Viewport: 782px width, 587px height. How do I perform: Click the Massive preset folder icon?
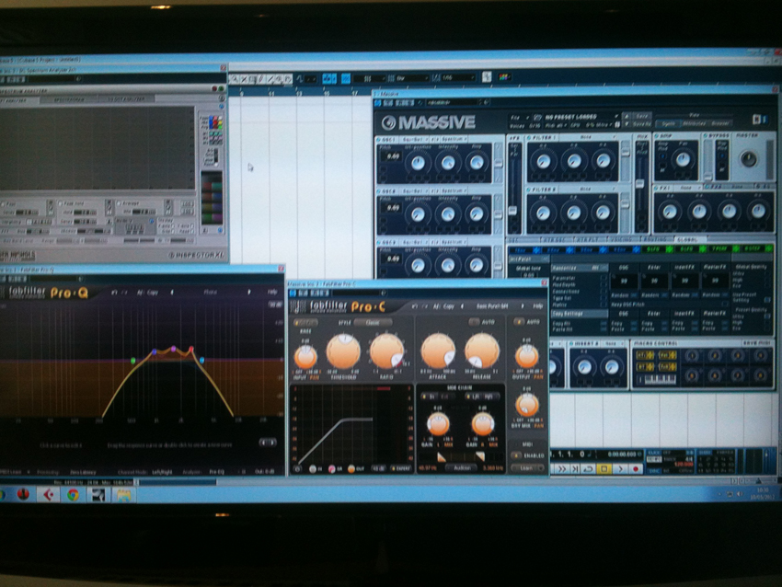537,117
